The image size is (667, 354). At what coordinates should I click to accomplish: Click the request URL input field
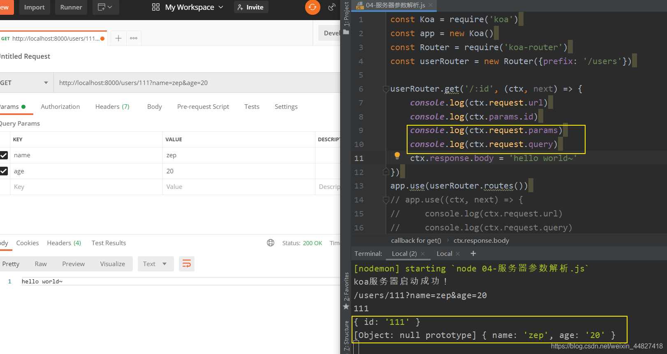[197, 83]
